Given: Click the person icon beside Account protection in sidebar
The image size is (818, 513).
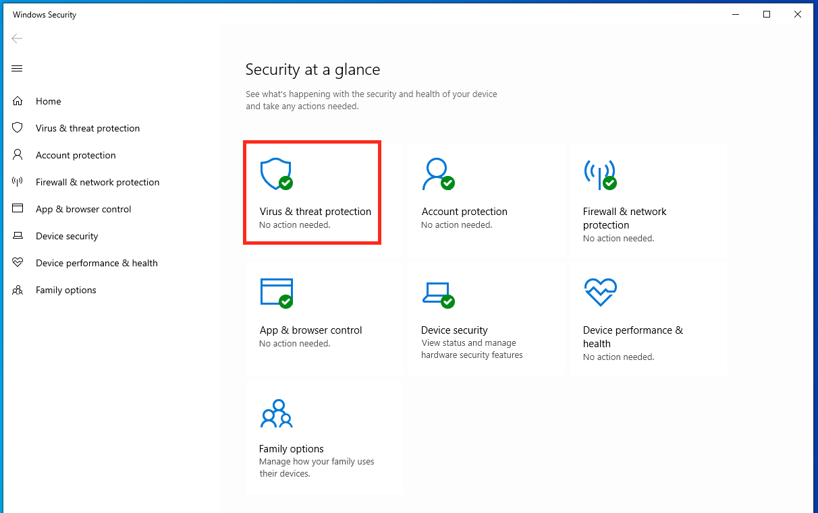Looking at the screenshot, I should coord(18,155).
